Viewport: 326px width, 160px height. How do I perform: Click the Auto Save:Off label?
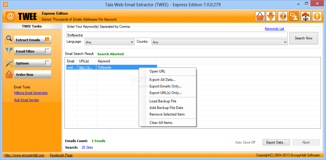pyautogui.click(x=245, y=142)
